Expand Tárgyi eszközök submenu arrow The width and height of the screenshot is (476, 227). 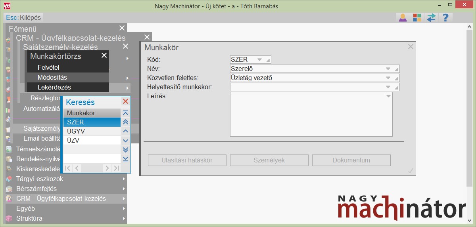(x=124, y=179)
